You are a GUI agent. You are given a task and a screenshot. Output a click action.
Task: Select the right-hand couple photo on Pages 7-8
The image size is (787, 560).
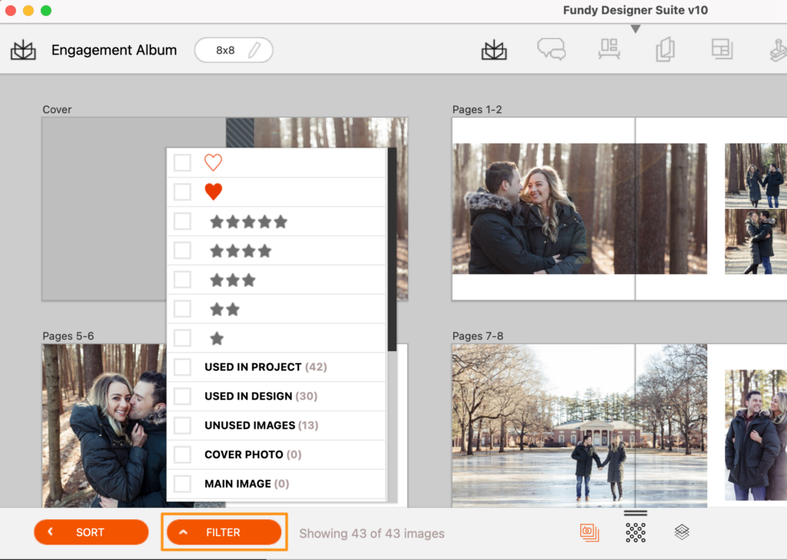tap(755, 435)
